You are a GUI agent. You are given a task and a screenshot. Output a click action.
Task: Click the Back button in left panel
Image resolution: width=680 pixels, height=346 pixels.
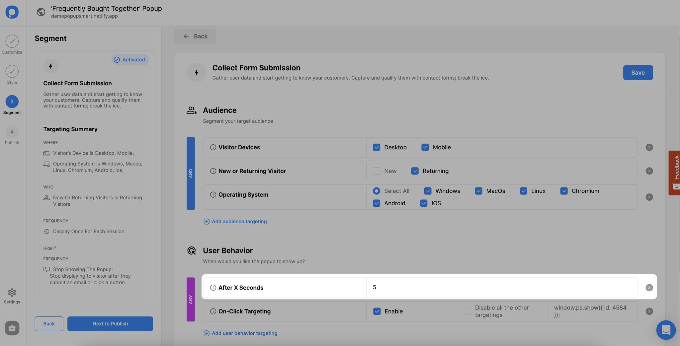tap(49, 323)
